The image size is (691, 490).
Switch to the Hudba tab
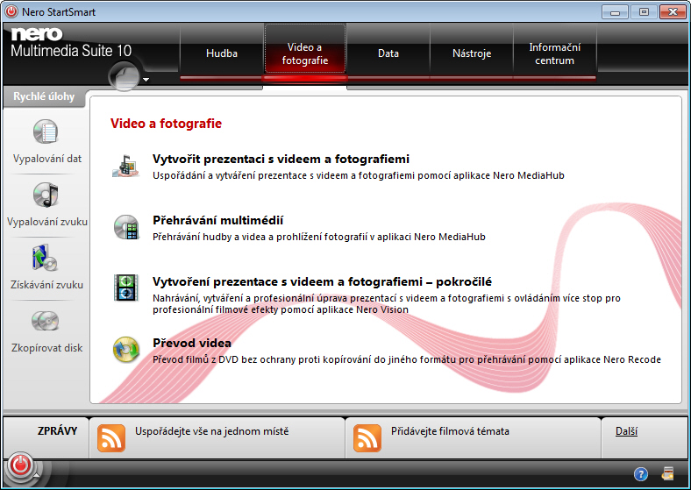tap(222, 53)
